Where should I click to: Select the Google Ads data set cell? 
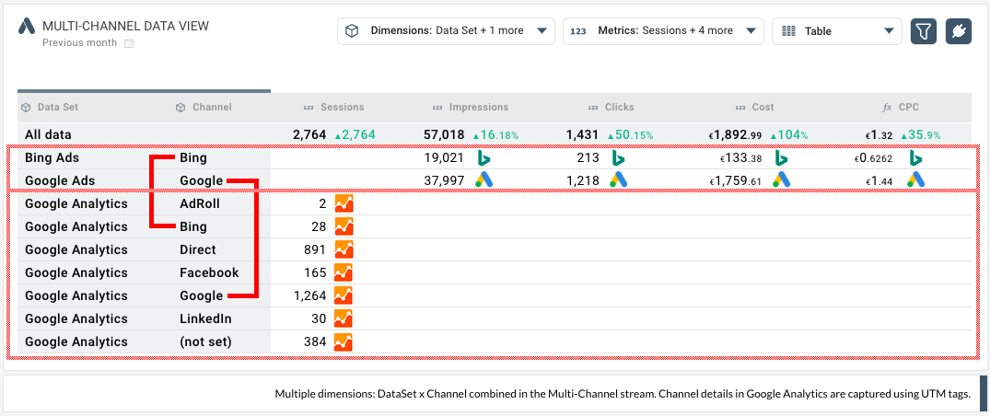point(60,180)
